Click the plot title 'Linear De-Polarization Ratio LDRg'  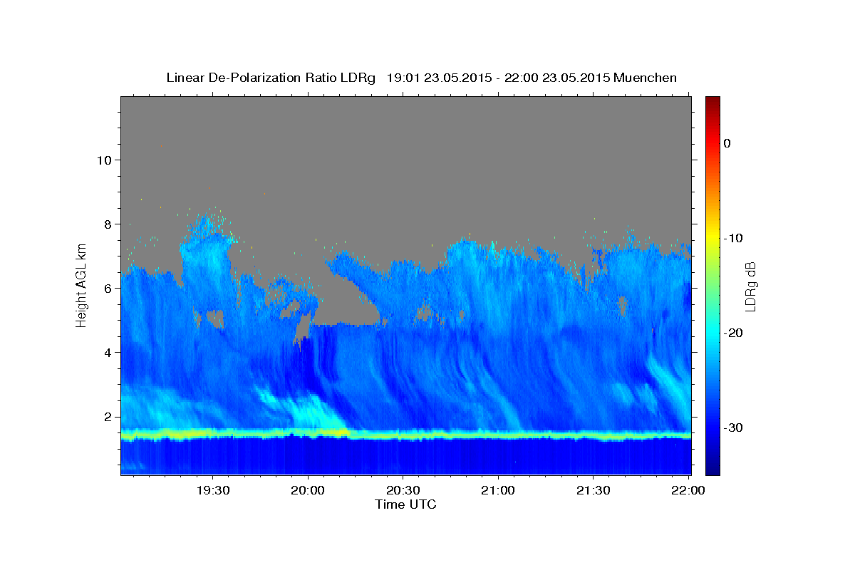pos(270,78)
